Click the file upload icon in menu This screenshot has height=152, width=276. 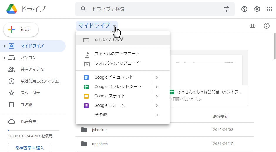point(87,54)
